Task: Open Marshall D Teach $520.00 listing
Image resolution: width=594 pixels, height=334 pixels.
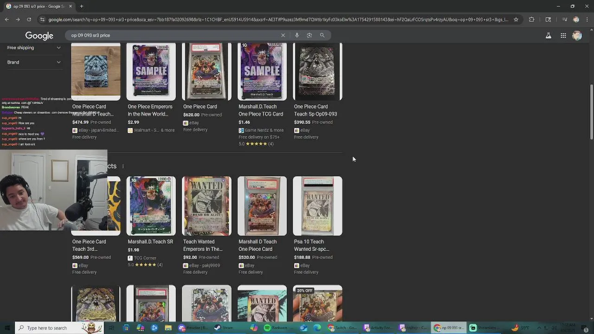Action: click(258, 245)
